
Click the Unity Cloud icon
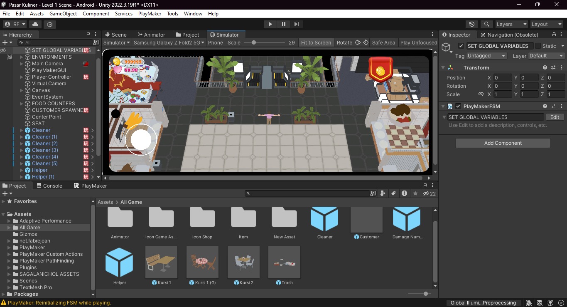[35, 24]
